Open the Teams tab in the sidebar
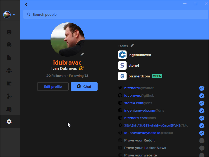 (9, 70)
